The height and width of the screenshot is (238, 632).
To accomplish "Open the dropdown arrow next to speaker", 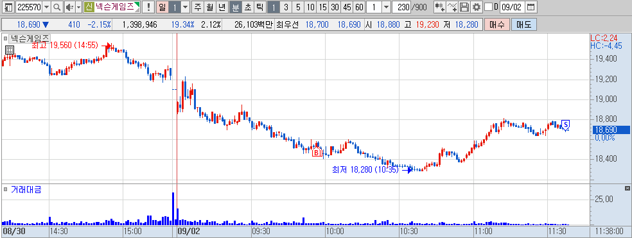I will click(78, 7).
